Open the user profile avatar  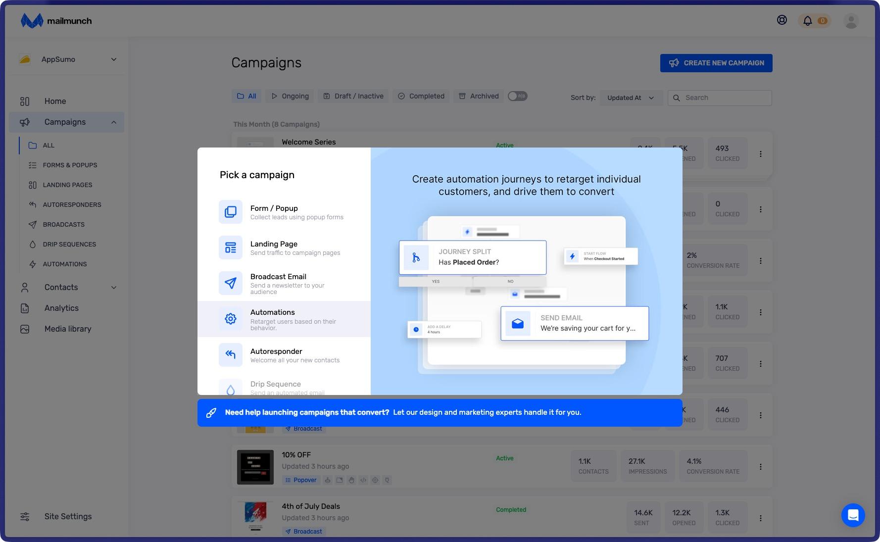(851, 21)
